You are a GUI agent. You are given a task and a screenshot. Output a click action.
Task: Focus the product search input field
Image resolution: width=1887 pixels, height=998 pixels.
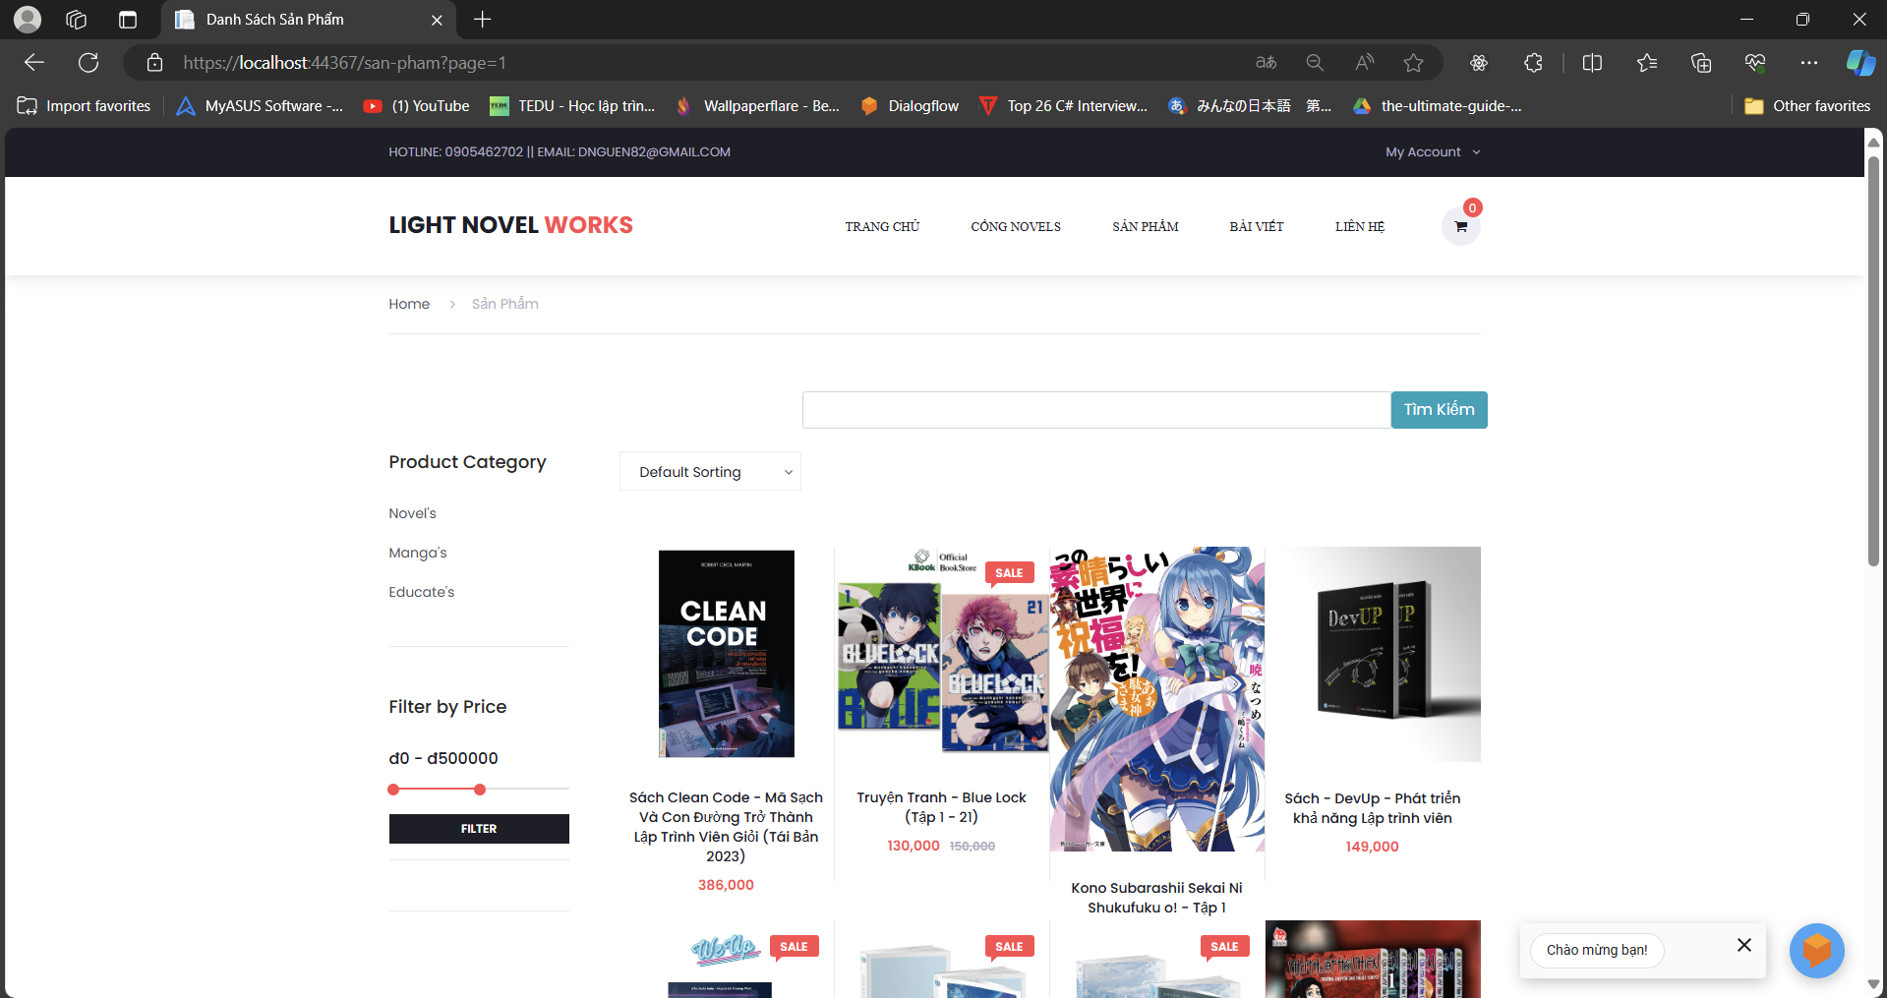pyautogui.click(x=1096, y=410)
